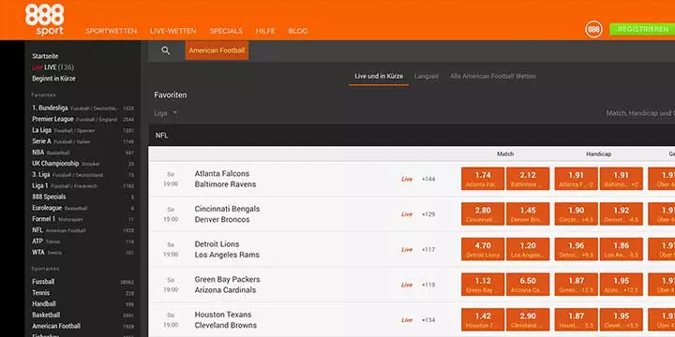Open Fussball in Sportarten list

point(83,282)
